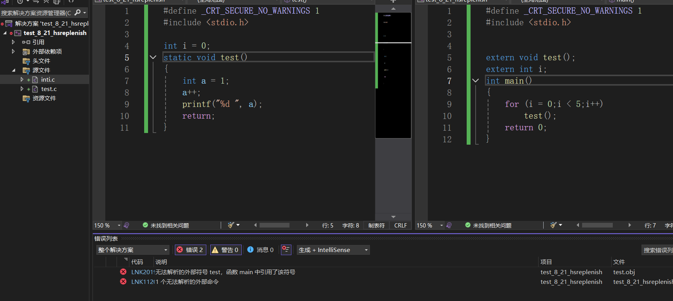Screen dimensions: 673x301
Task: Expand the inti.c tree node
Action: (22, 80)
